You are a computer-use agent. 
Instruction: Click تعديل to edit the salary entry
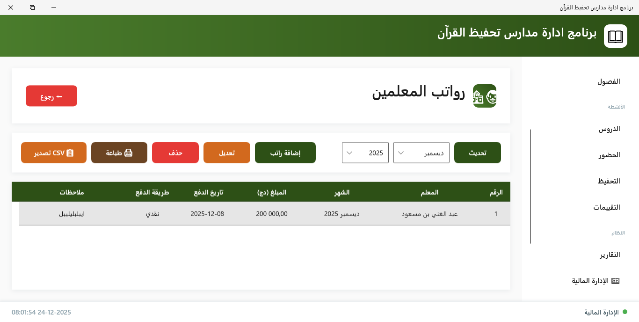pyautogui.click(x=227, y=152)
